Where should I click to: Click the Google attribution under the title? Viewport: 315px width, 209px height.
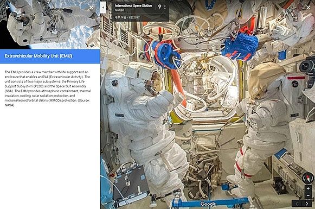point(119,10)
